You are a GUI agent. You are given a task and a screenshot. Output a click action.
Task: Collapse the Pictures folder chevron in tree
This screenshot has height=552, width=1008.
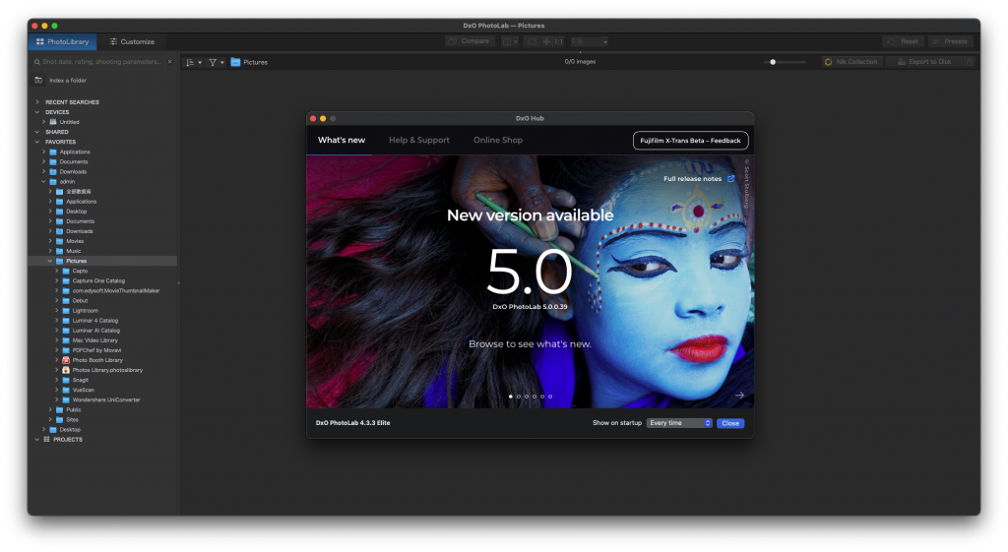click(50, 261)
